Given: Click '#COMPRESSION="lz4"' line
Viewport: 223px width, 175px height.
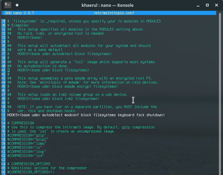Looking at the screenshot, I should pyautogui.click(x=26, y=156).
